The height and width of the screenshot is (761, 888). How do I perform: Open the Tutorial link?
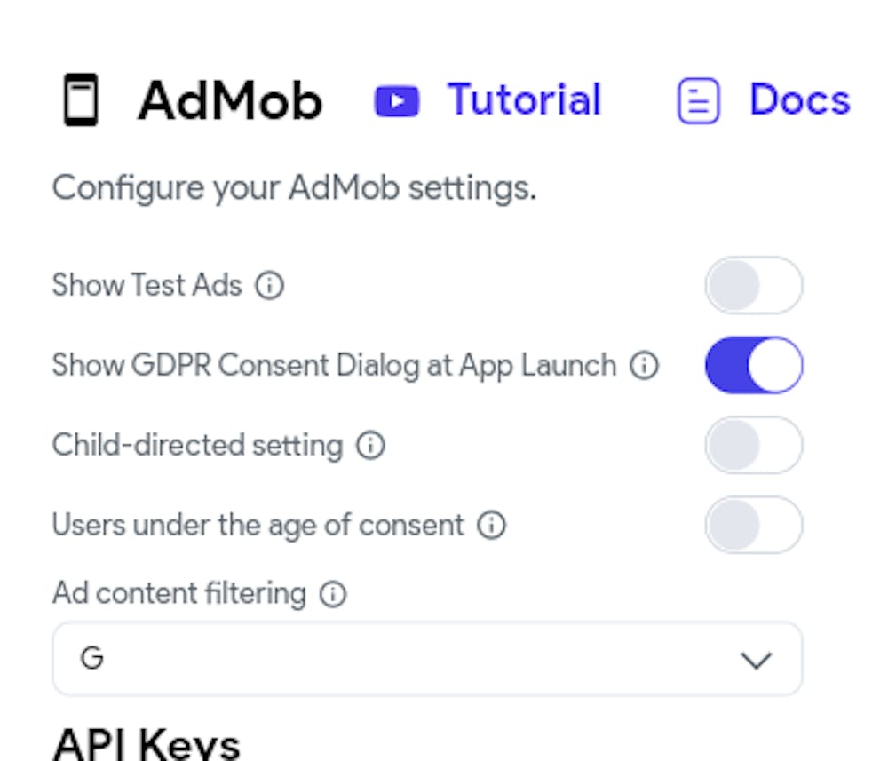[x=524, y=100]
